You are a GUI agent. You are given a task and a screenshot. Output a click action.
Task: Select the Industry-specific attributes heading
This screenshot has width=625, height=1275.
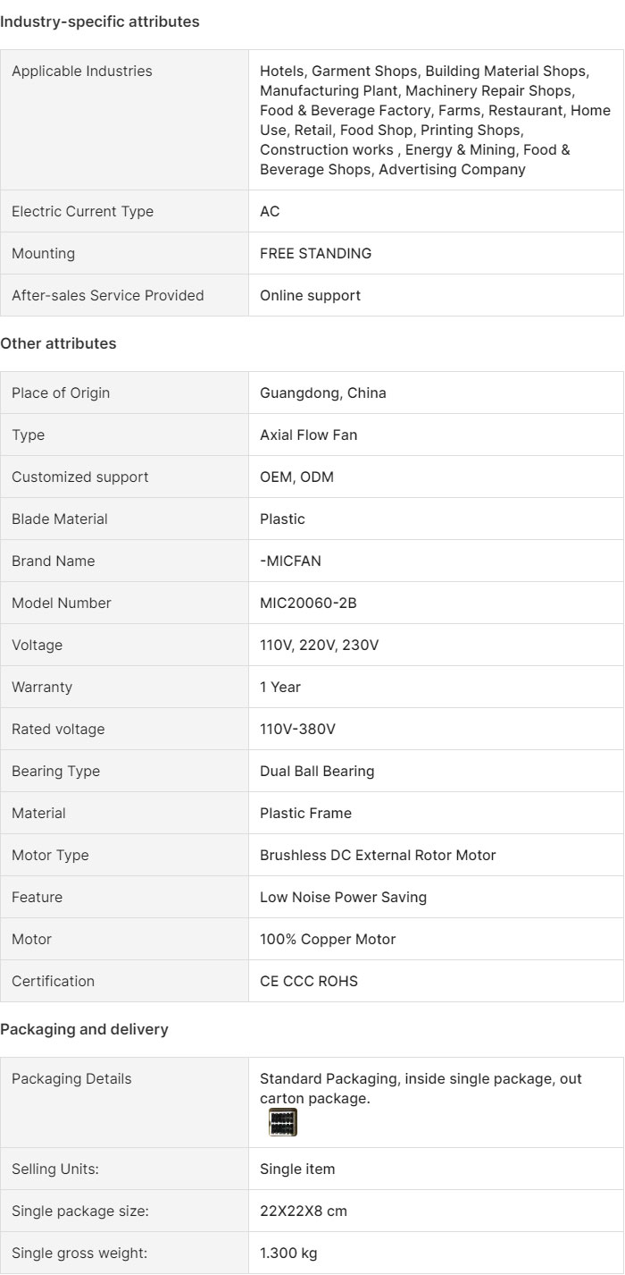100,22
